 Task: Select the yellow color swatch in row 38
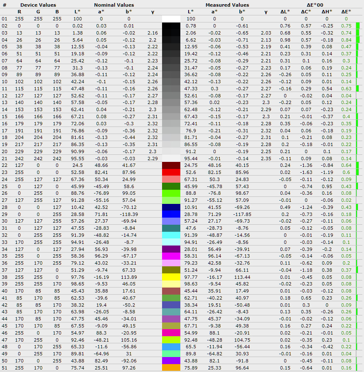click(x=171, y=277)
